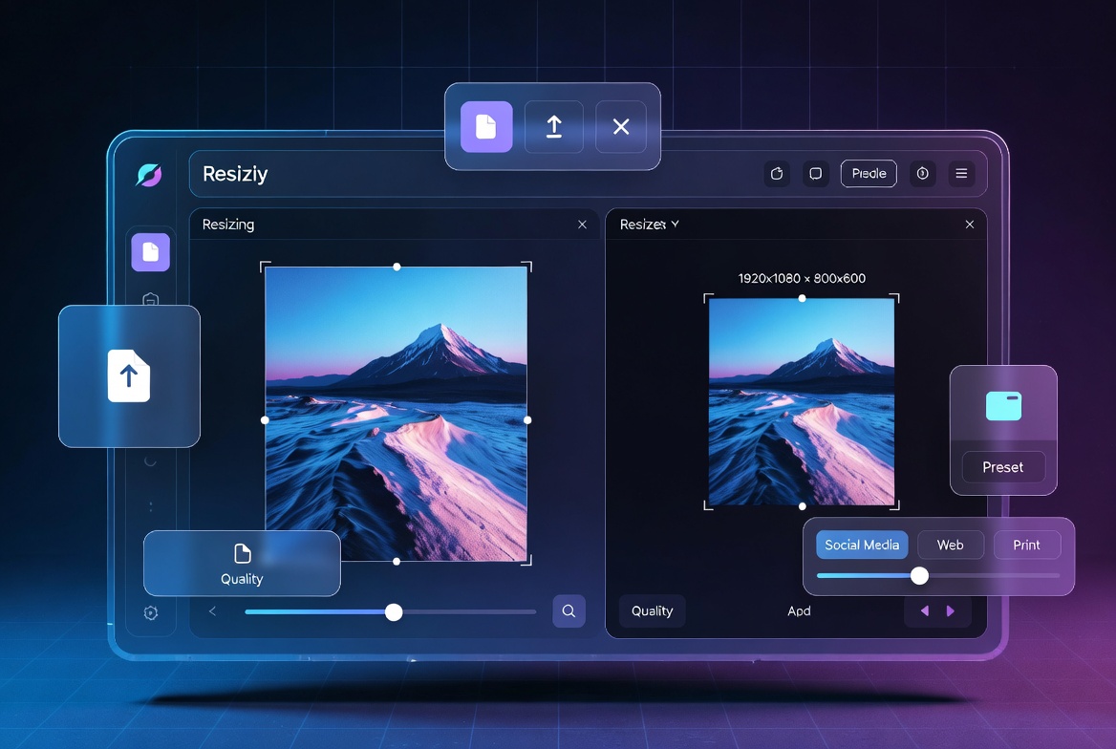Click the magnifier search button below image
The image size is (1116, 749).
[x=569, y=610]
